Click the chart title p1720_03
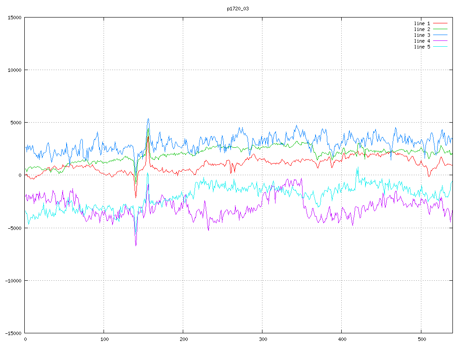 (x=238, y=9)
